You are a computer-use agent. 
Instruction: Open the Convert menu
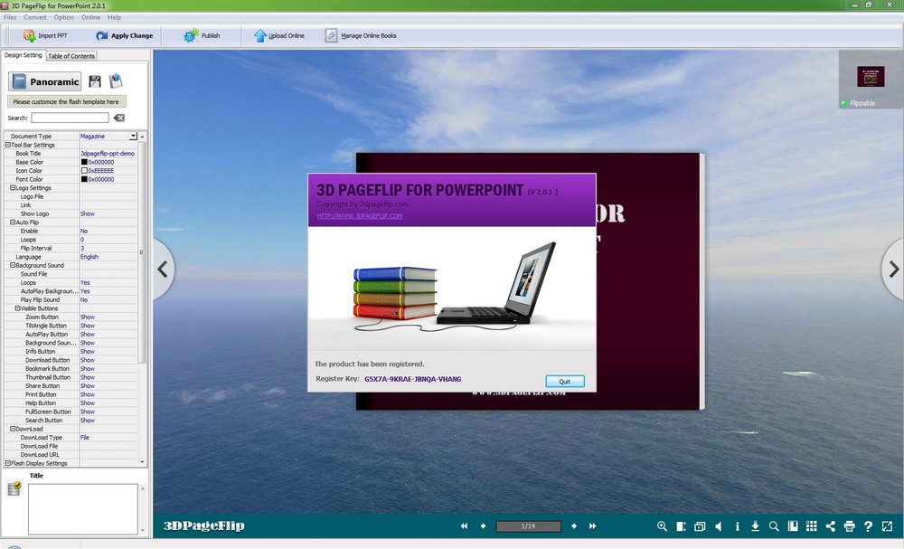pyautogui.click(x=35, y=17)
